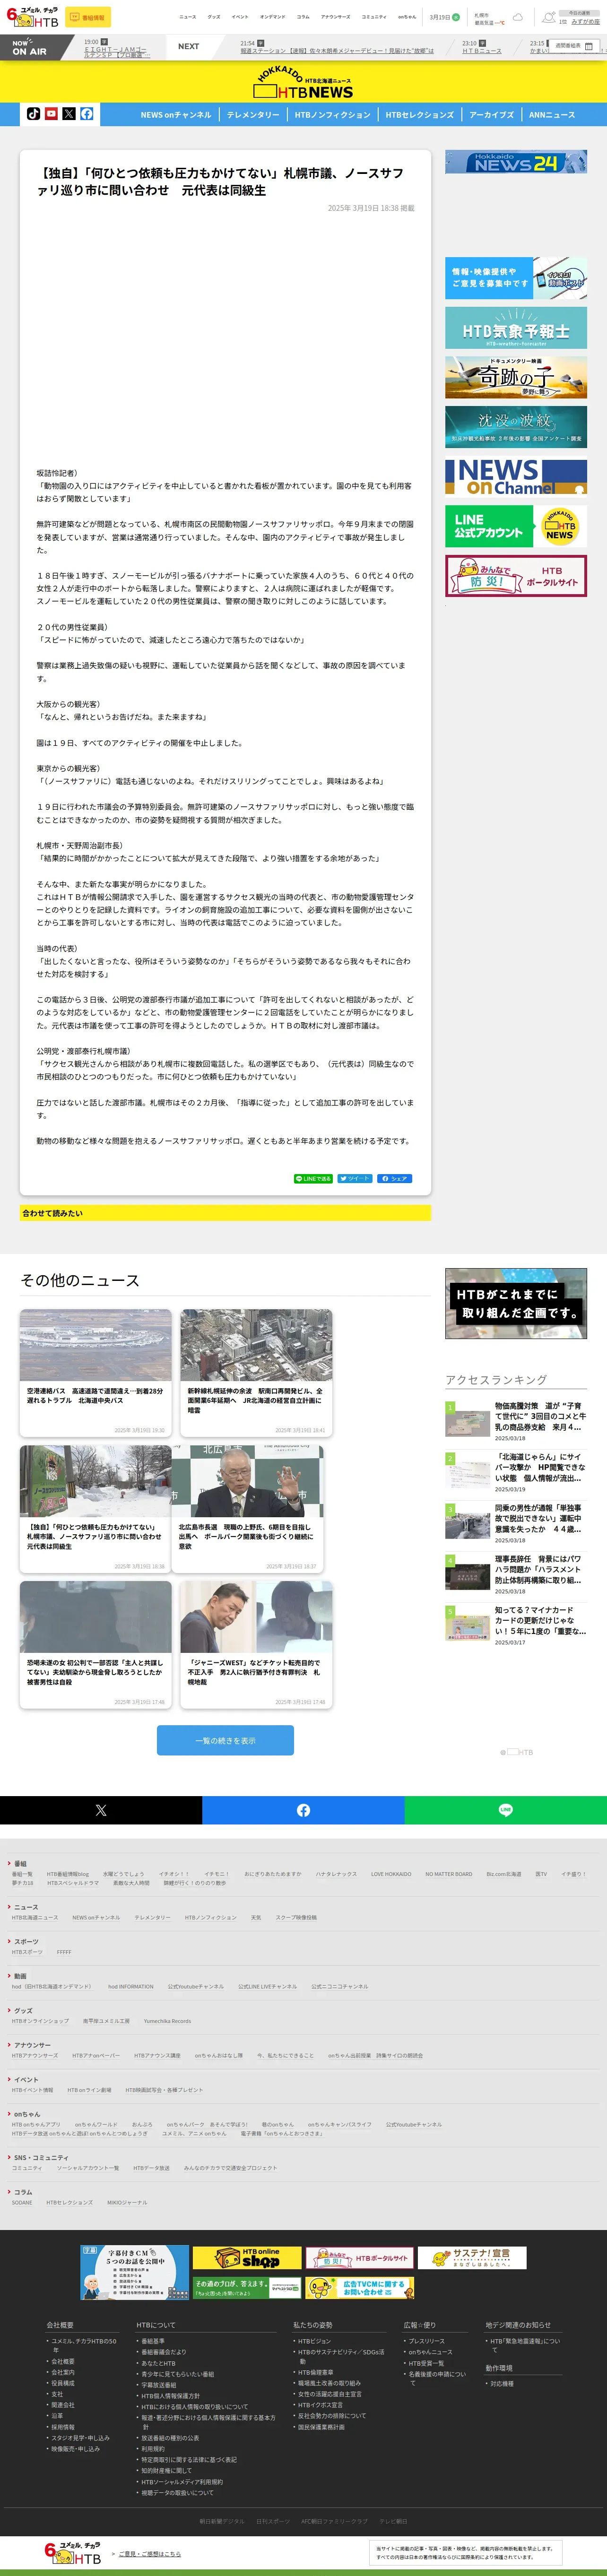Screen dimensions: 607x2576
Task: Click the HTB logo at the top left
Action: [x=33, y=17]
